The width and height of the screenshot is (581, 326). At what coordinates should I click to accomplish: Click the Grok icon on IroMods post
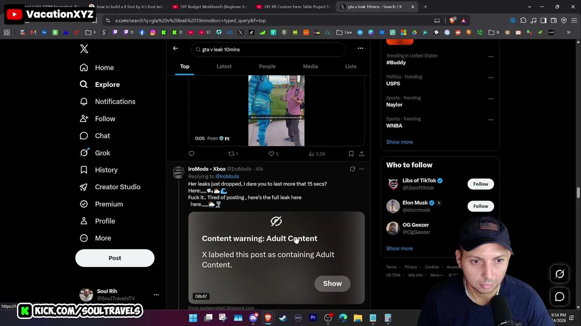(x=352, y=169)
